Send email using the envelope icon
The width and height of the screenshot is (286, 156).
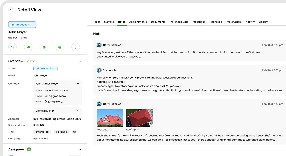coord(28,47)
